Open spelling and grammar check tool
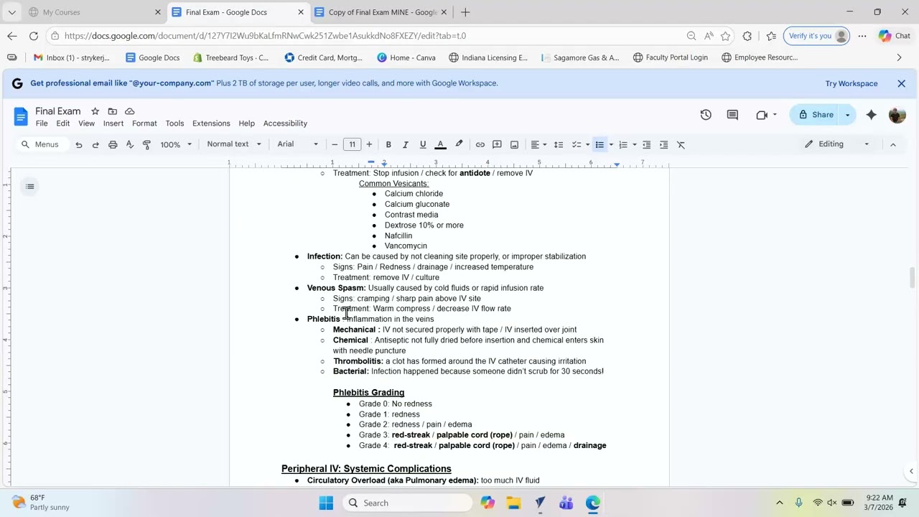This screenshot has width=919, height=517. point(130,144)
